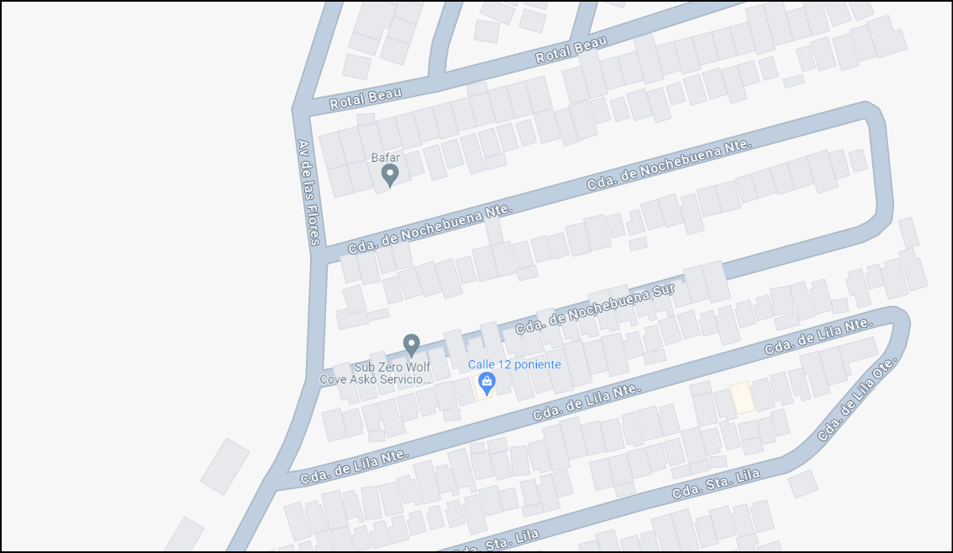
Task: Click the upper-right Rotal Beau street label
Action: [x=571, y=49]
